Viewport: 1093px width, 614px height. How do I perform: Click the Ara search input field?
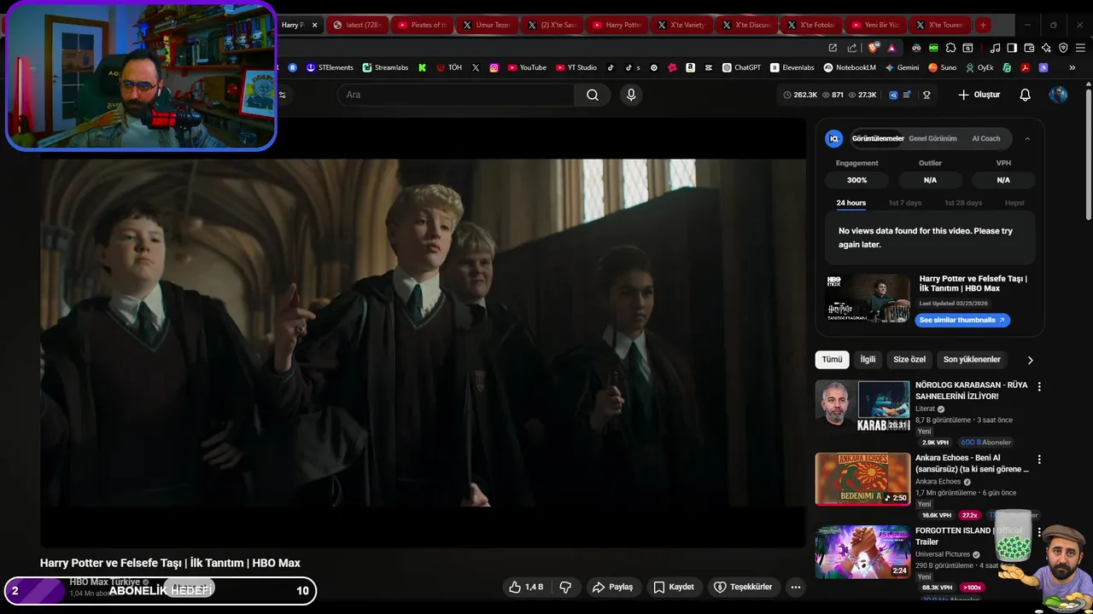pos(457,95)
